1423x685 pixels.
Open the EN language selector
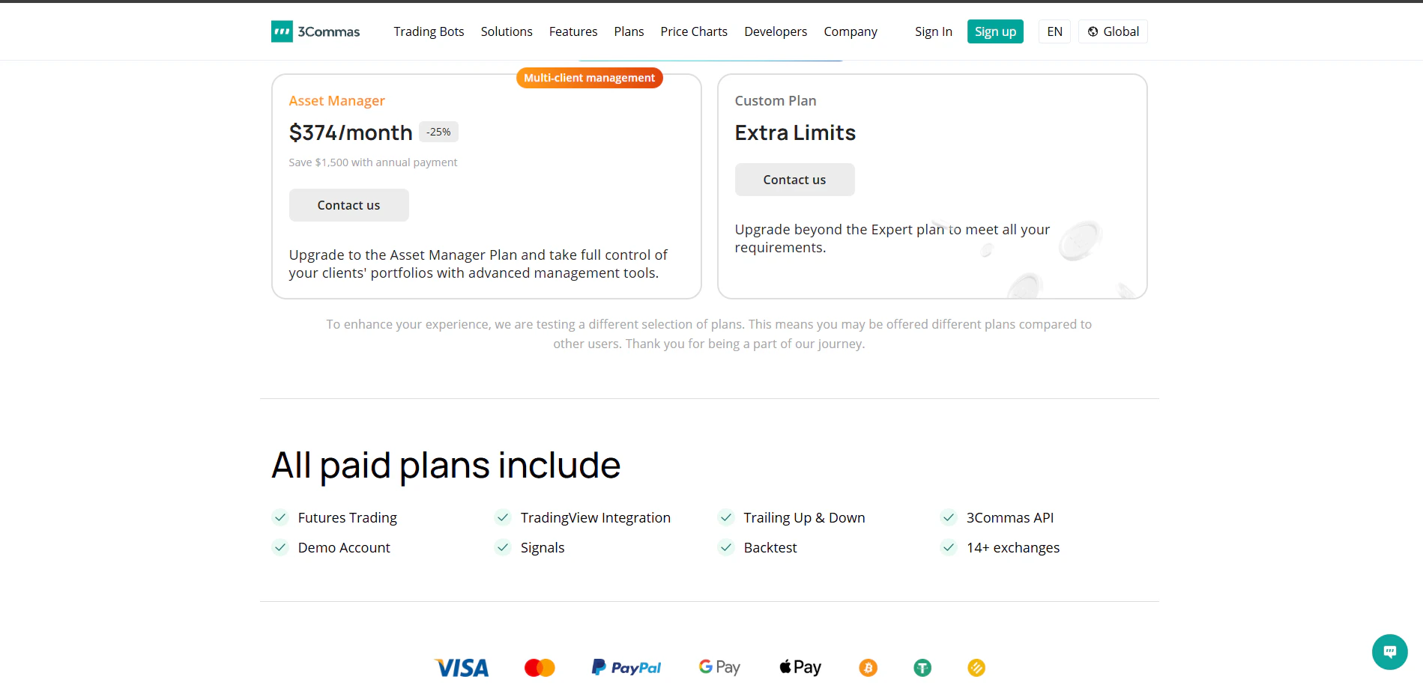1054,31
